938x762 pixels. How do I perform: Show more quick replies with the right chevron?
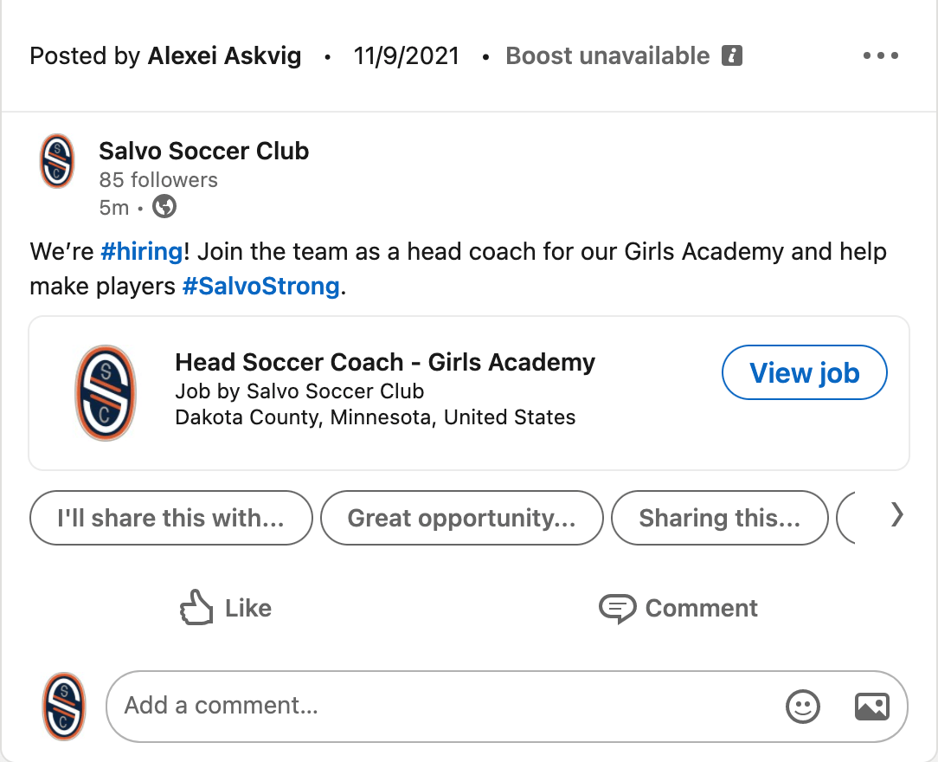(896, 515)
